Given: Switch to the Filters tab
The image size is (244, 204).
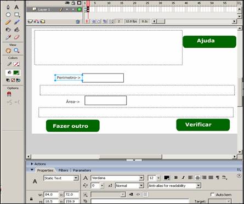Looking at the screenshot, I should coord(63,171).
